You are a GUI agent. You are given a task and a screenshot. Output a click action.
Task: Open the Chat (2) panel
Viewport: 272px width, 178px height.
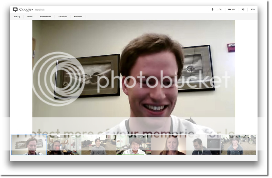point(16,17)
